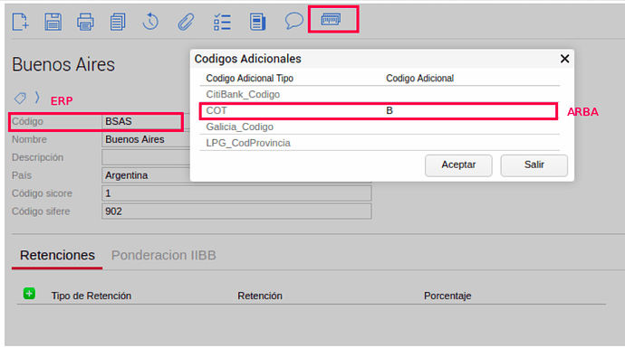Click the Codigo Adicional Tipo column header
Screen dimensions: 625x348
(249, 79)
